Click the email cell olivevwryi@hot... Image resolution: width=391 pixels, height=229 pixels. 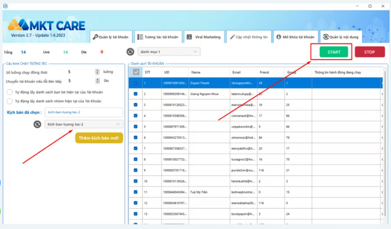[243, 137]
